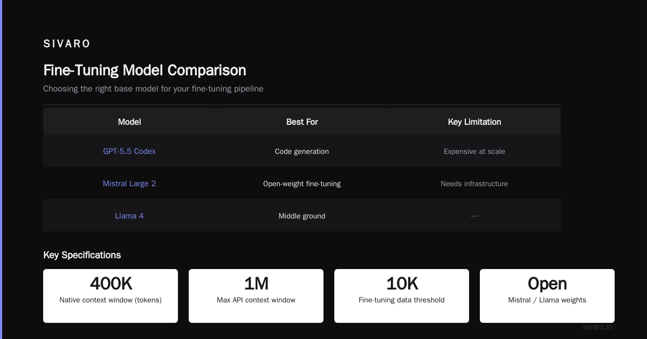Select the Fine-Tuning Model Comparison heading
This screenshot has width=647, height=339.
[144, 70]
